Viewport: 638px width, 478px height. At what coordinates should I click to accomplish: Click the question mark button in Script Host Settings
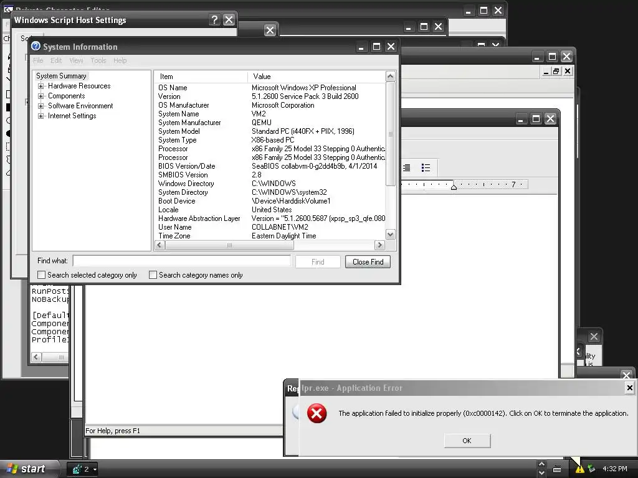coord(214,19)
